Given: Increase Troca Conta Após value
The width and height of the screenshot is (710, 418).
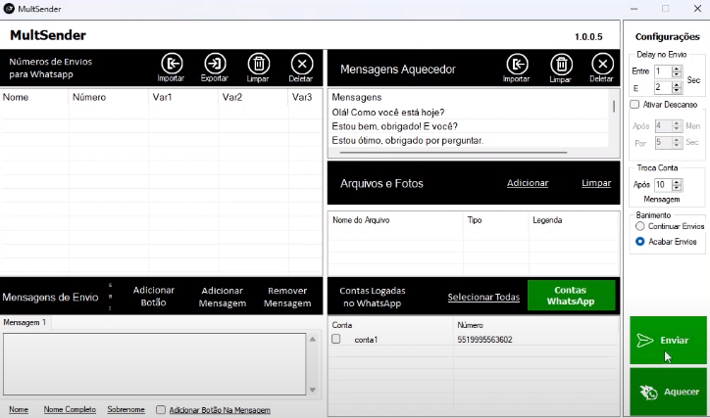Looking at the screenshot, I should (x=677, y=182).
